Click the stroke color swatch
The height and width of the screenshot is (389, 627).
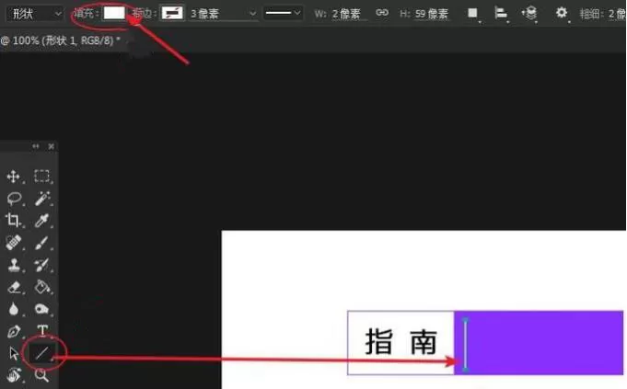coord(172,13)
